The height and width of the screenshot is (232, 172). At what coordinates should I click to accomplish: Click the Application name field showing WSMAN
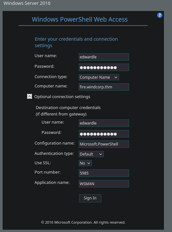[x=104, y=184]
